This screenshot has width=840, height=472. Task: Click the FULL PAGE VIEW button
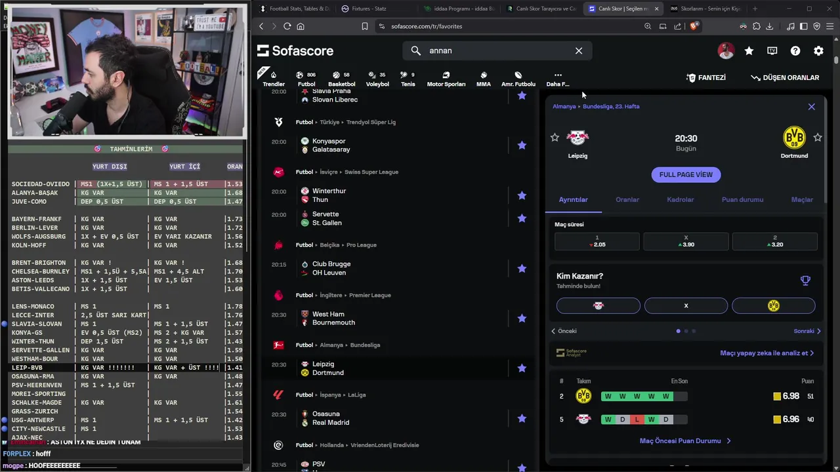(686, 174)
